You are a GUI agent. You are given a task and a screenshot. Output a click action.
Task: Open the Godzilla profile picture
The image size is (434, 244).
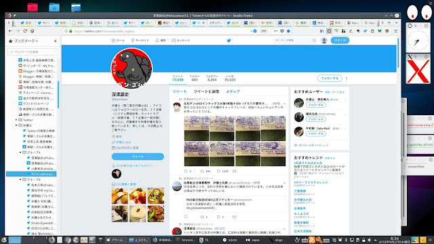pos(132,68)
